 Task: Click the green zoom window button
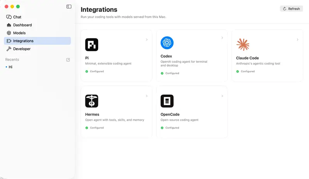[18, 7]
